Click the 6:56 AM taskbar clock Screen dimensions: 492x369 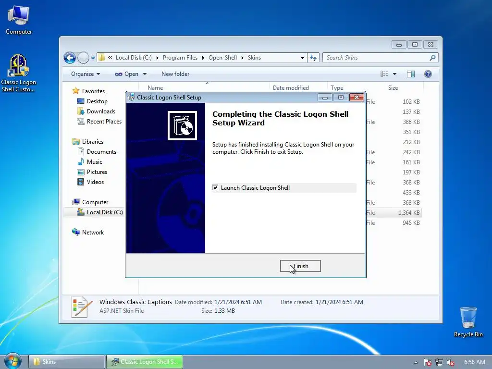474,362
